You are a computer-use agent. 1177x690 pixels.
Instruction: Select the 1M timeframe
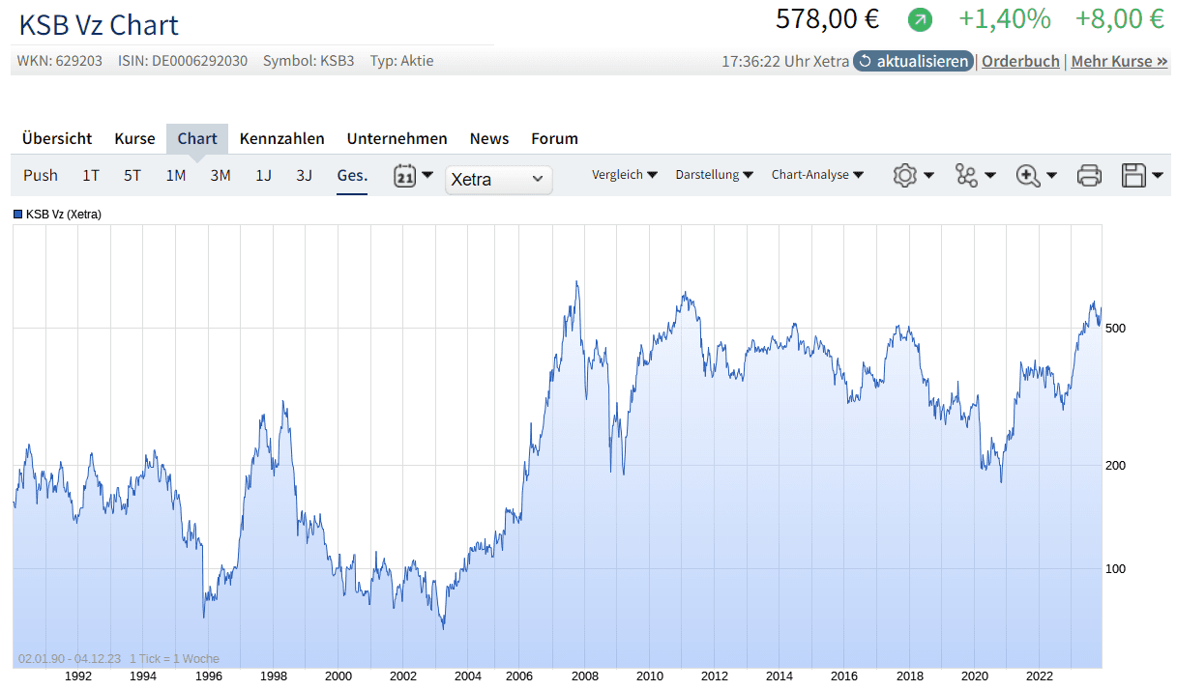coord(176,175)
